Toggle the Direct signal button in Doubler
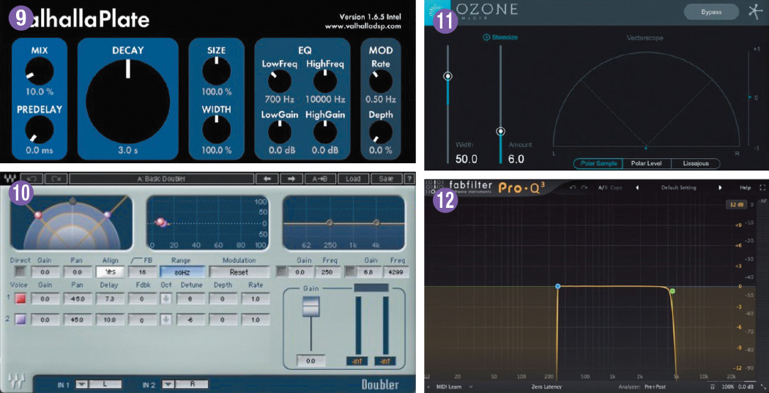The image size is (769, 393). coord(20,271)
